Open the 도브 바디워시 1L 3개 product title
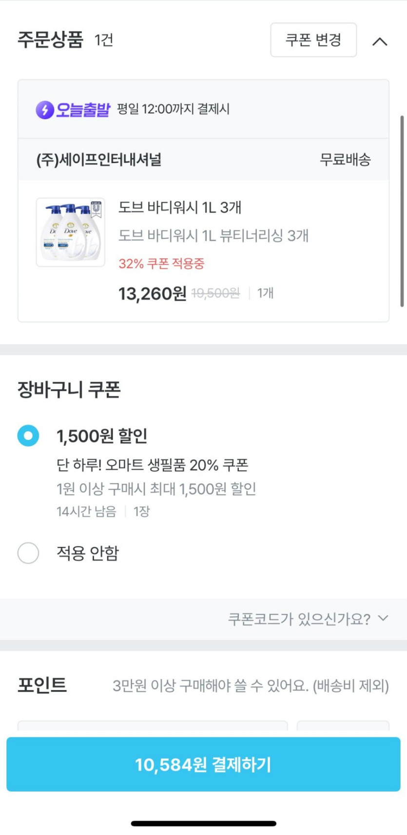Screen dimensions: 407x835 (x=180, y=208)
